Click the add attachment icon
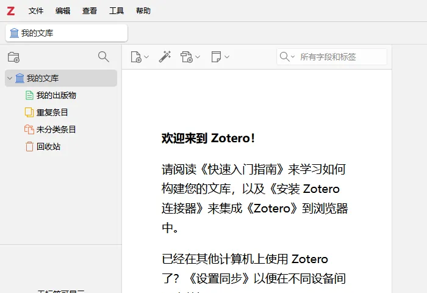This screenshot has height=293, width=427. pyautogui.click(x=187, y=57)
